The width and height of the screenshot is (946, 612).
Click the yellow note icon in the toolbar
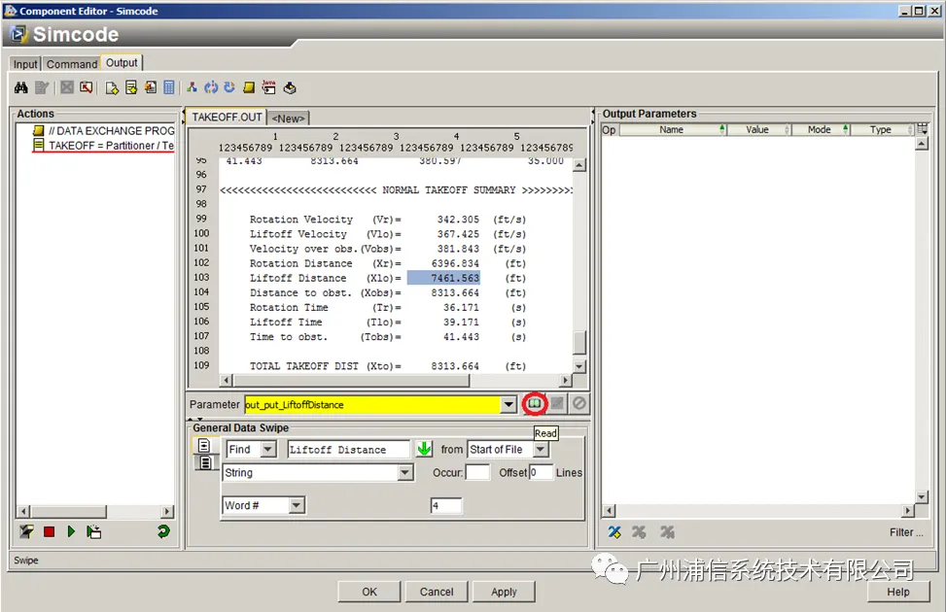point(249,88)
